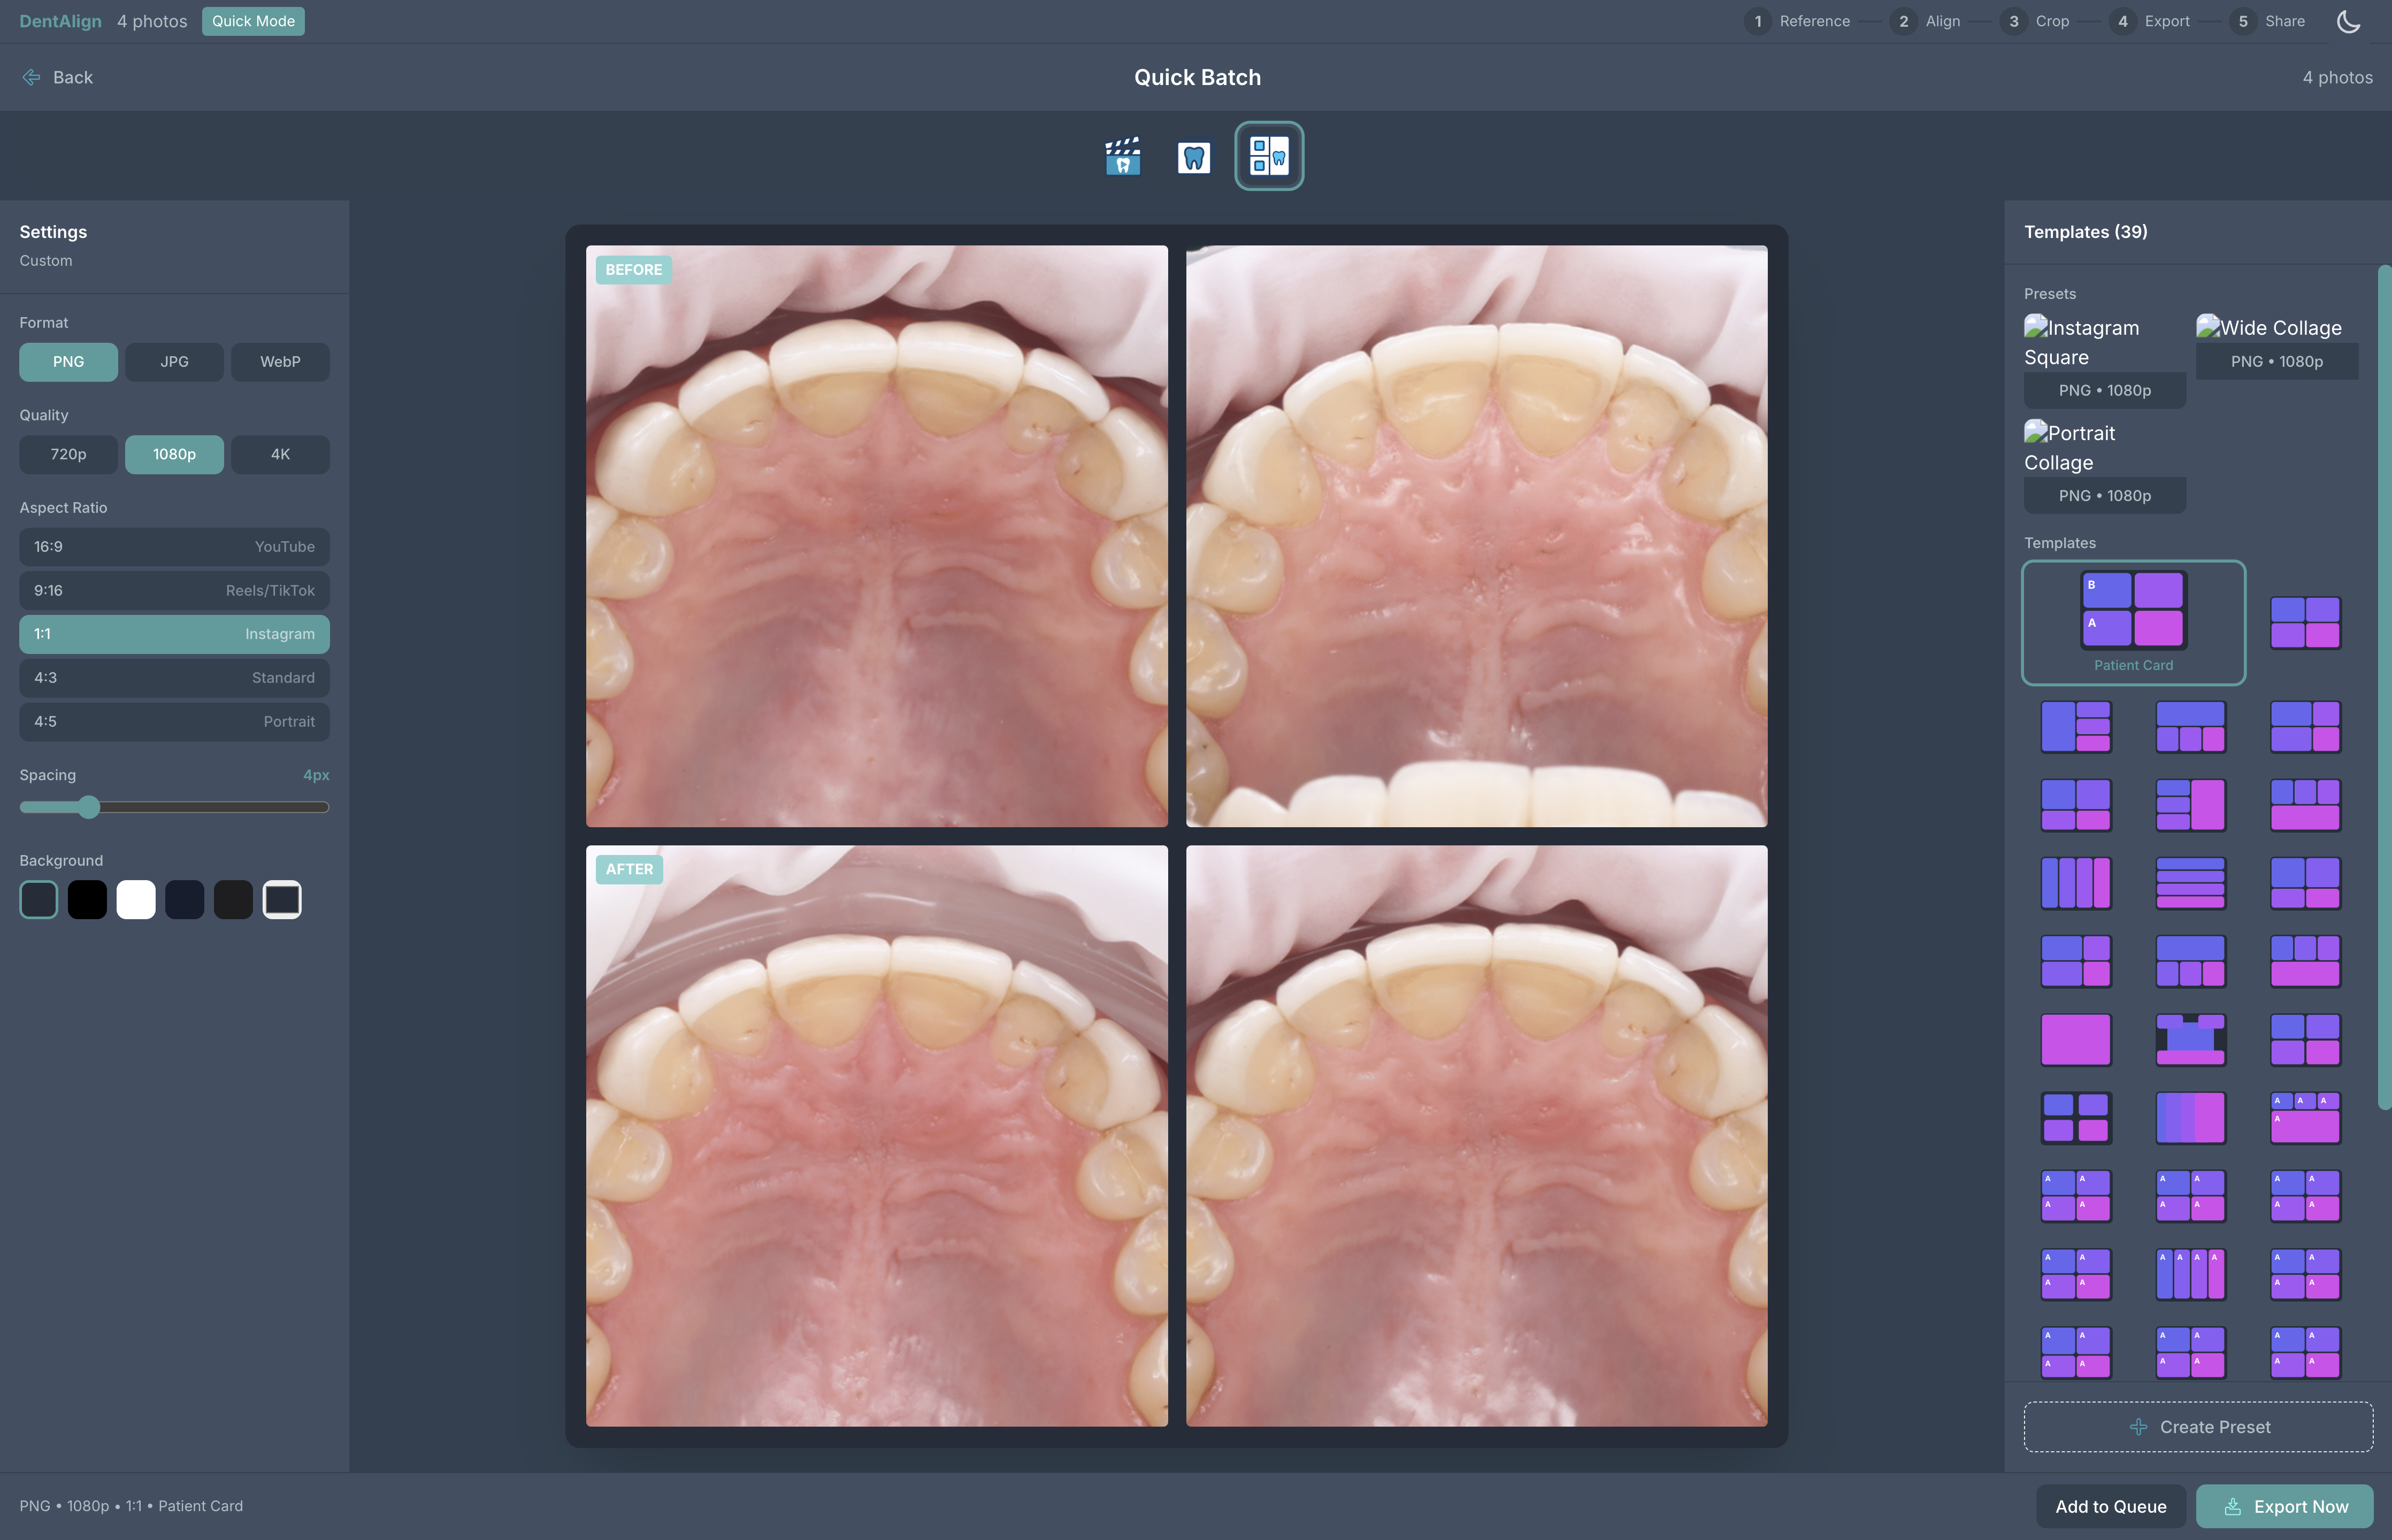Click the Export Now button
Viewport: 2392px width, 1540px height.
tap(2284, 1506)
